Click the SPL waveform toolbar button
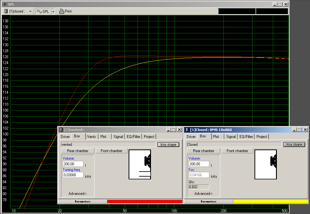This screenshot has height=214, width=310. click(x=43, y=11)
